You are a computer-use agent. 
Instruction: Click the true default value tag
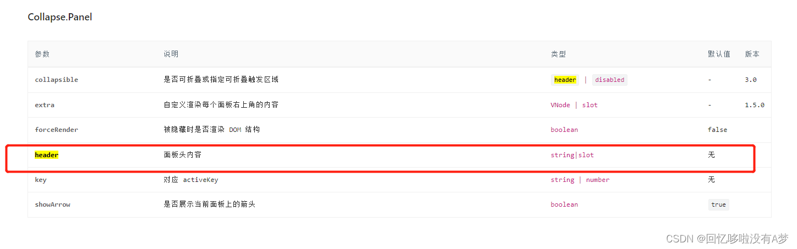tap(718, 204)
